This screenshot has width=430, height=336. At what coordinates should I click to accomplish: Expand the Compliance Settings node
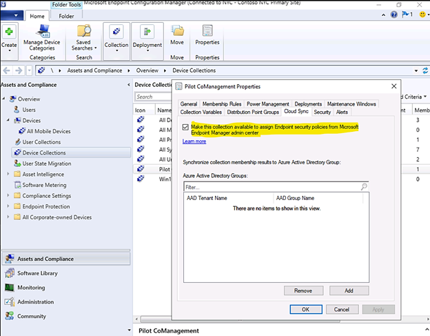tap(8, 195)
